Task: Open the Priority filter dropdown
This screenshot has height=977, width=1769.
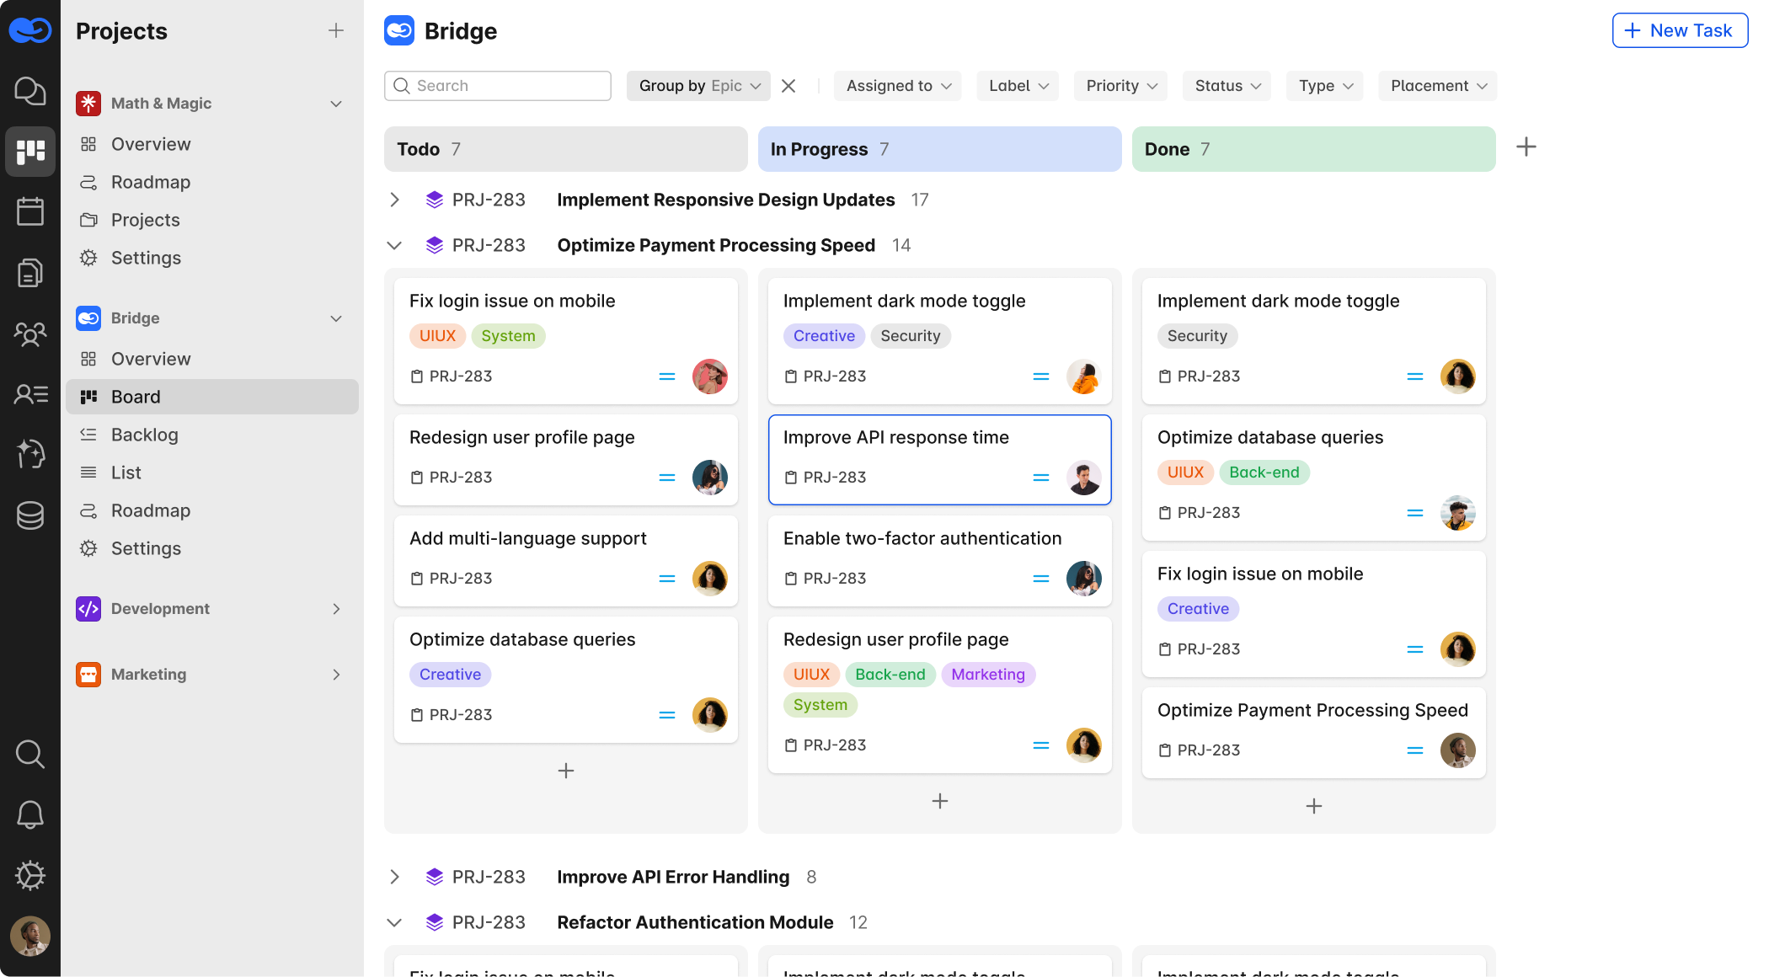Action: point(1120,86)
